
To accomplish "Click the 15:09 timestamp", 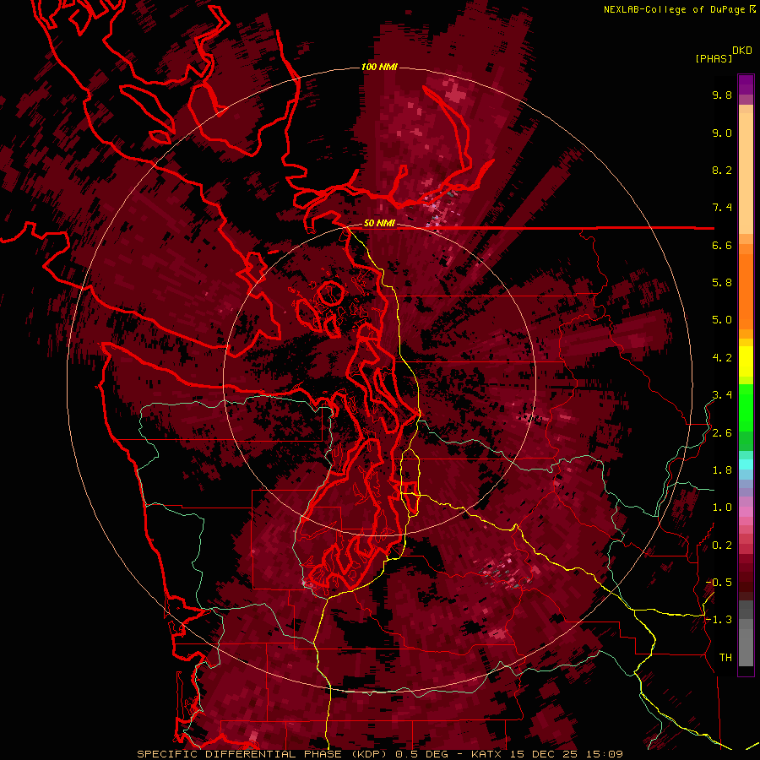I will 604,754.
